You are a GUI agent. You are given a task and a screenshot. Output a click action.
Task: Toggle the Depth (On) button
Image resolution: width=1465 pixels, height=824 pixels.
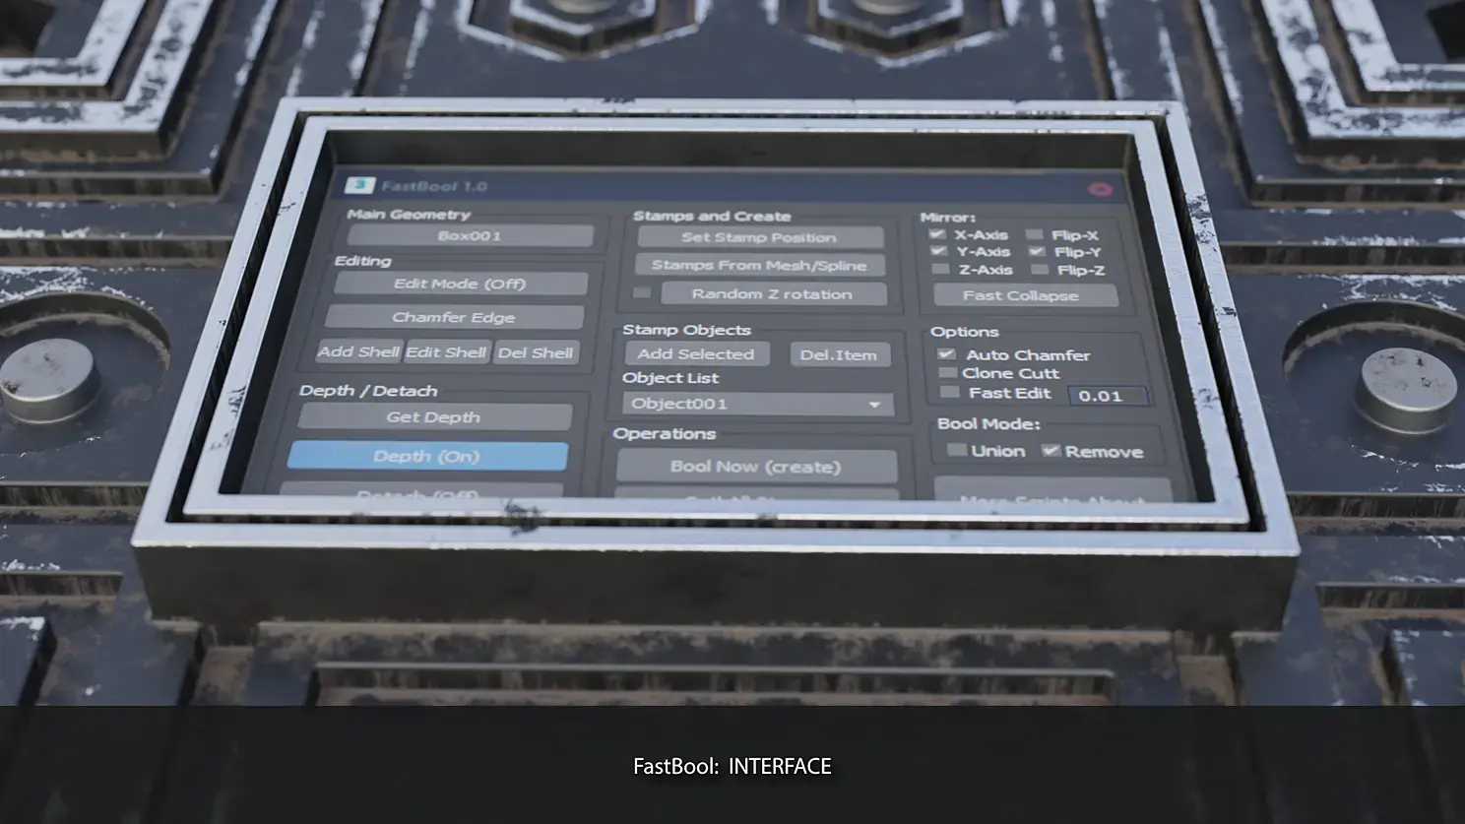pos(427,456)
